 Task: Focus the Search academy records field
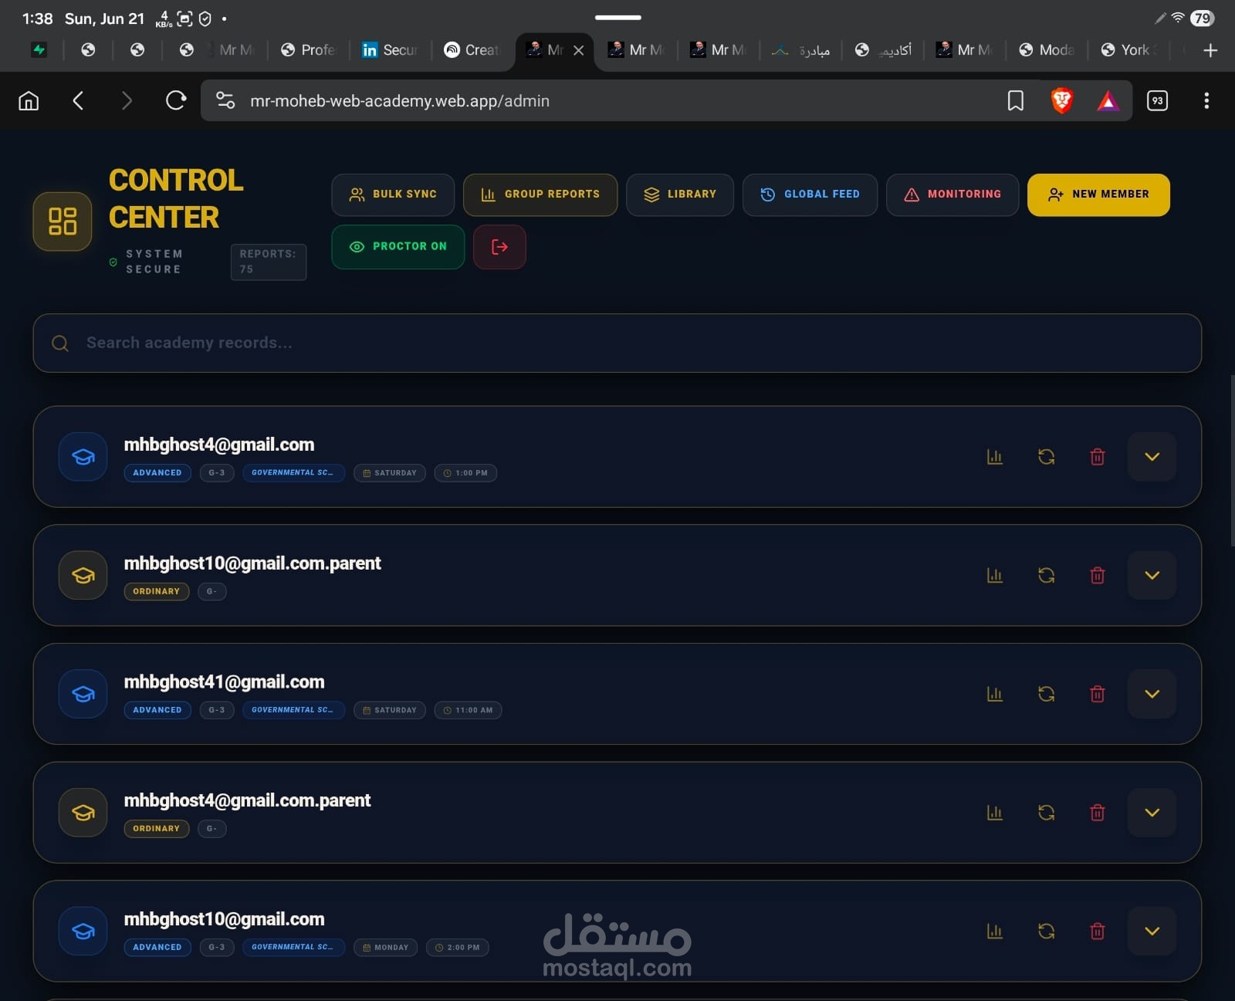[617, 343]
